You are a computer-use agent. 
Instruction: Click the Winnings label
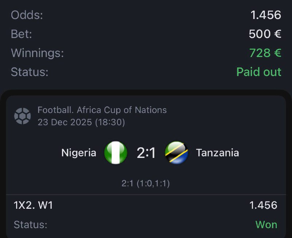[x=37, y=53]
